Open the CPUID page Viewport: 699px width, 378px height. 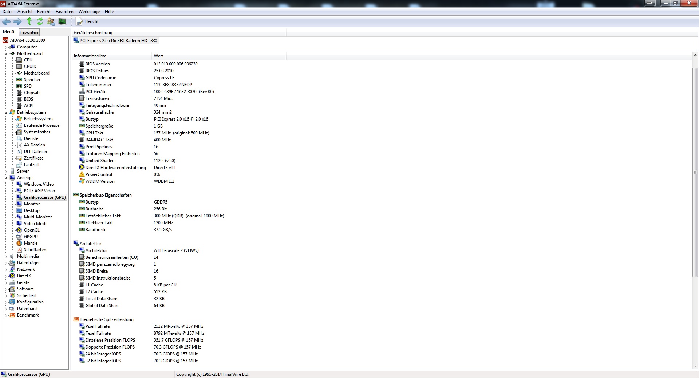30,67
